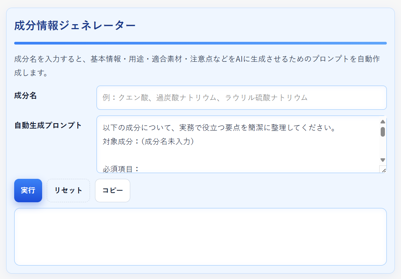
Task: Click the 必須項目 line in the prompt
Action: tap(121, 168)
